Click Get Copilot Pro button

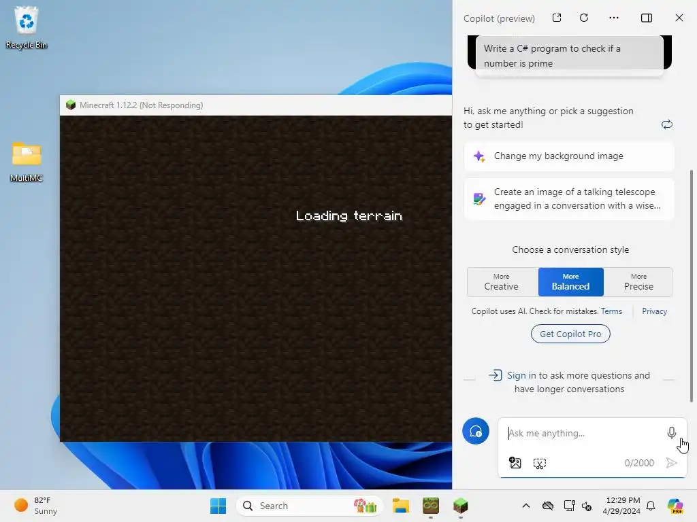[x=570, y=334]
